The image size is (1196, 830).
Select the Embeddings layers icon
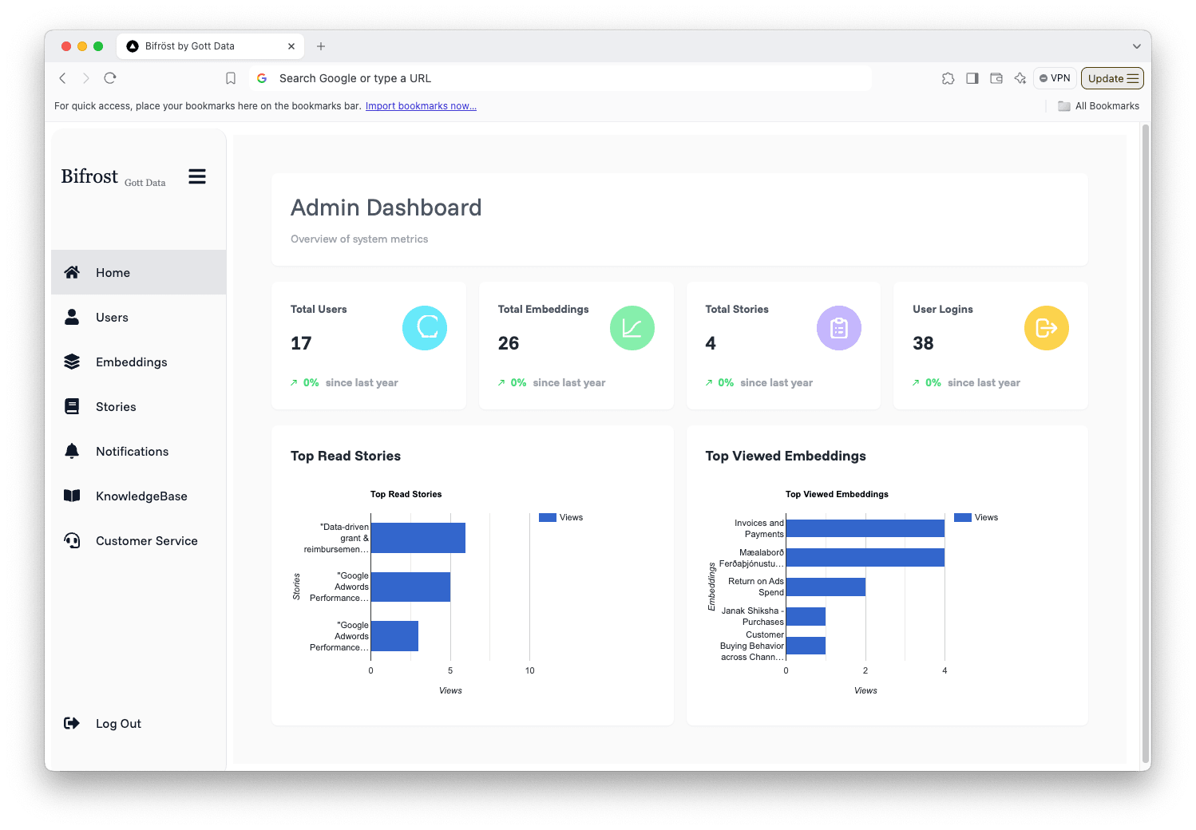[72, 362]
